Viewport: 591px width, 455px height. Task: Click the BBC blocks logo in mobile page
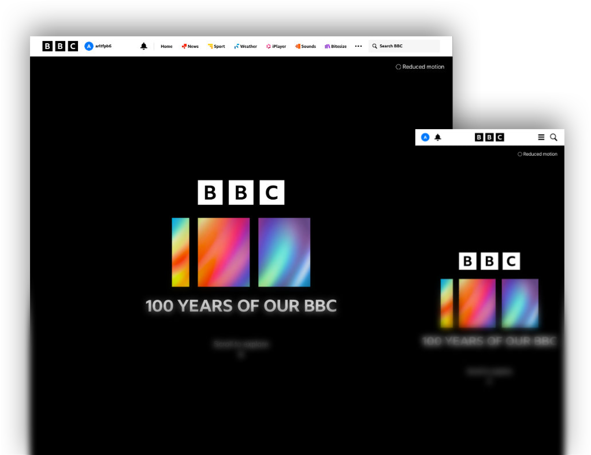coord(489,261)
